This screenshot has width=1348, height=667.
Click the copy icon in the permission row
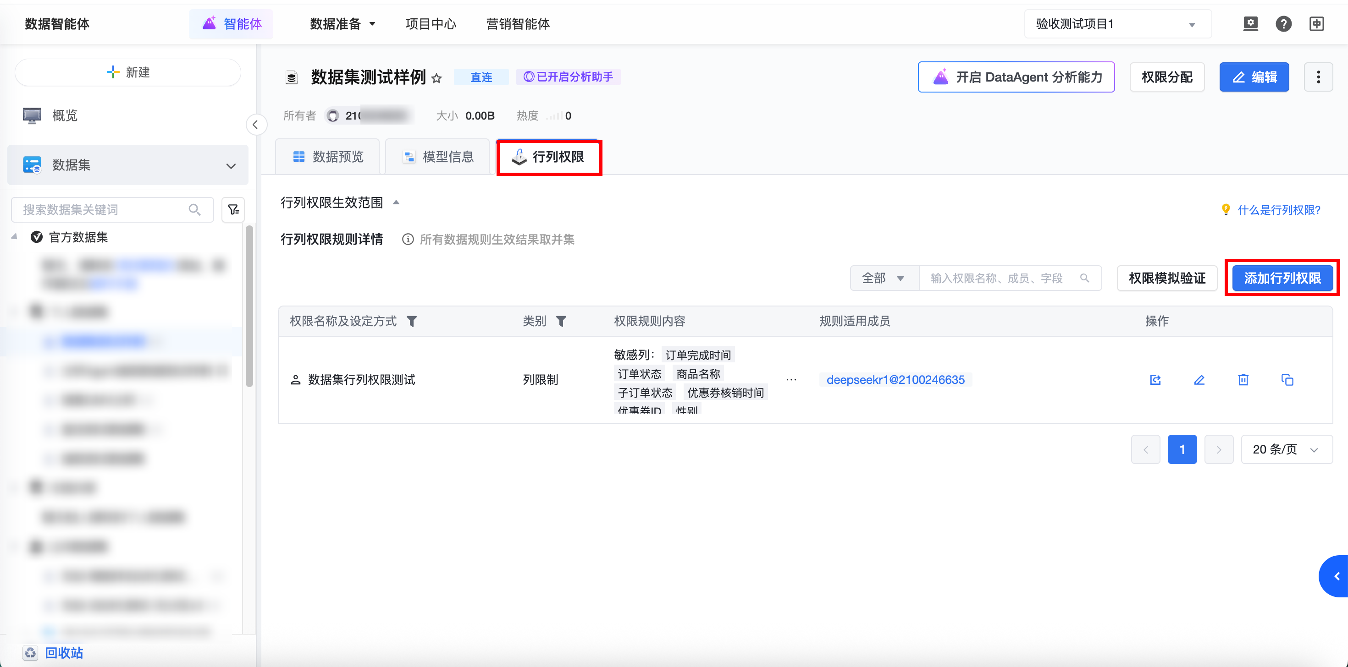click(1287, 380)
